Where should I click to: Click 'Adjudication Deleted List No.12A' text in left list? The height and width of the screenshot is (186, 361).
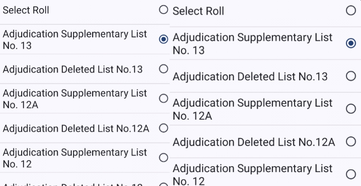[76, 129]
